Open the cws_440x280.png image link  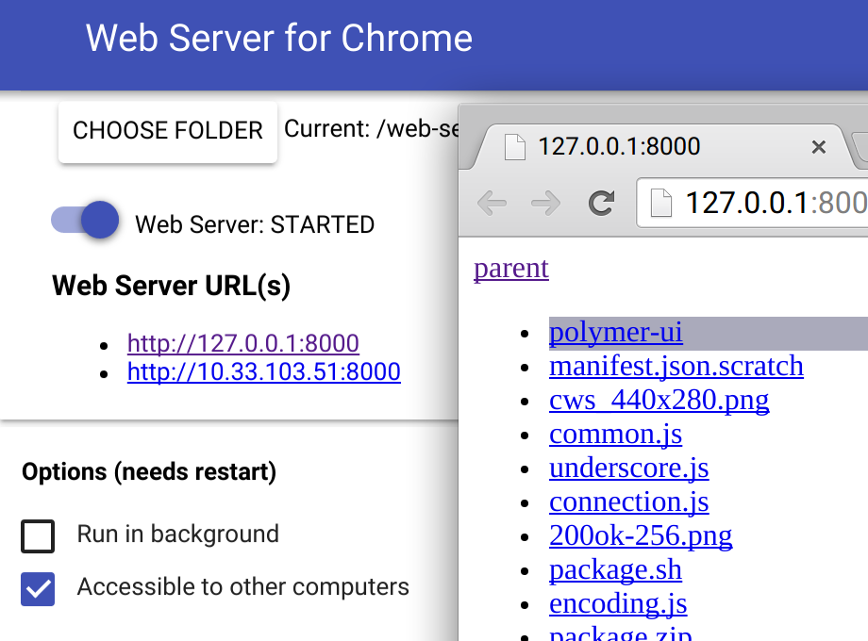tap(659, 400)
